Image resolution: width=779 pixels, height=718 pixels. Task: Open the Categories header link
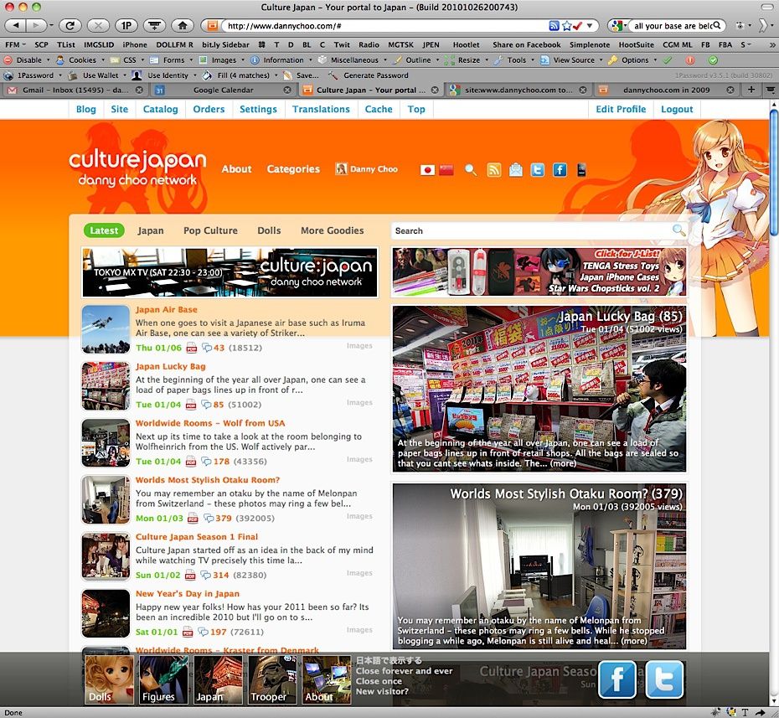[x=293, y=169]
